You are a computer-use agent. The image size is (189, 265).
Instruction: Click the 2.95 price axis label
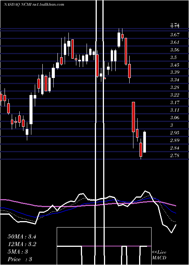(x=175, y=132)
